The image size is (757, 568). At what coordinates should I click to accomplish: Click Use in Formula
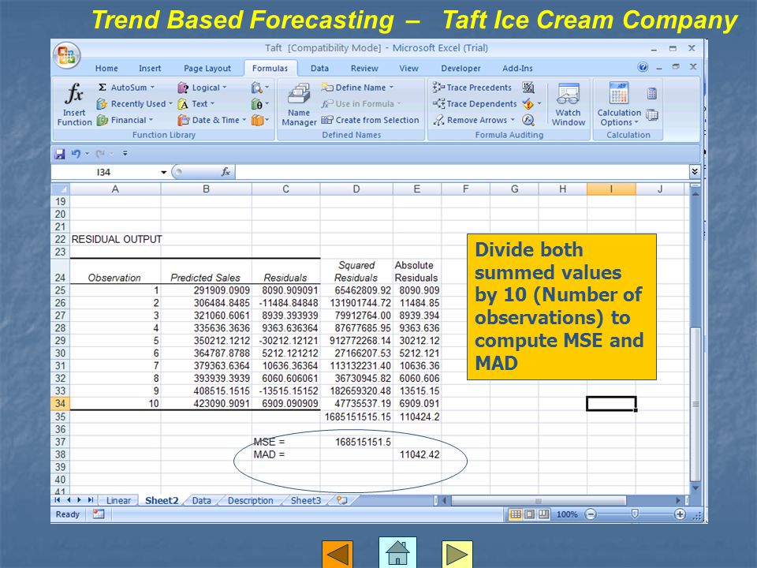coord(361,104)
